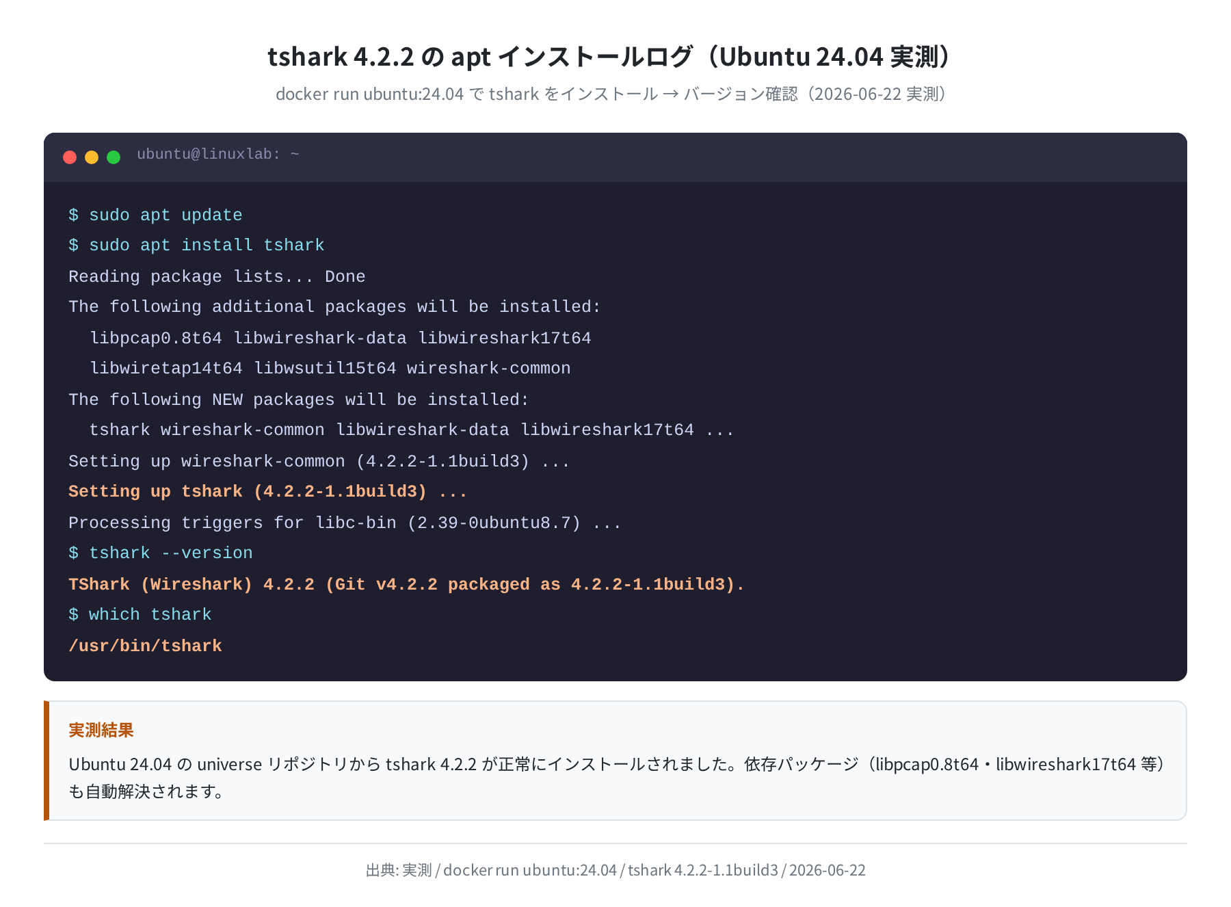Click the 実測結果 heading in the callout

click(x=101, y=730)
